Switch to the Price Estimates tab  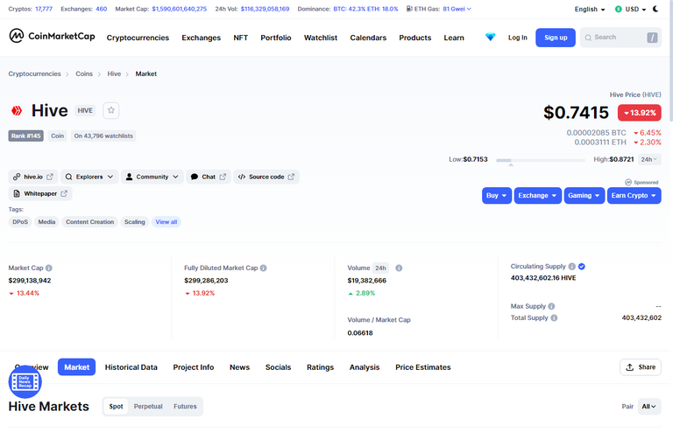(422, 367)
